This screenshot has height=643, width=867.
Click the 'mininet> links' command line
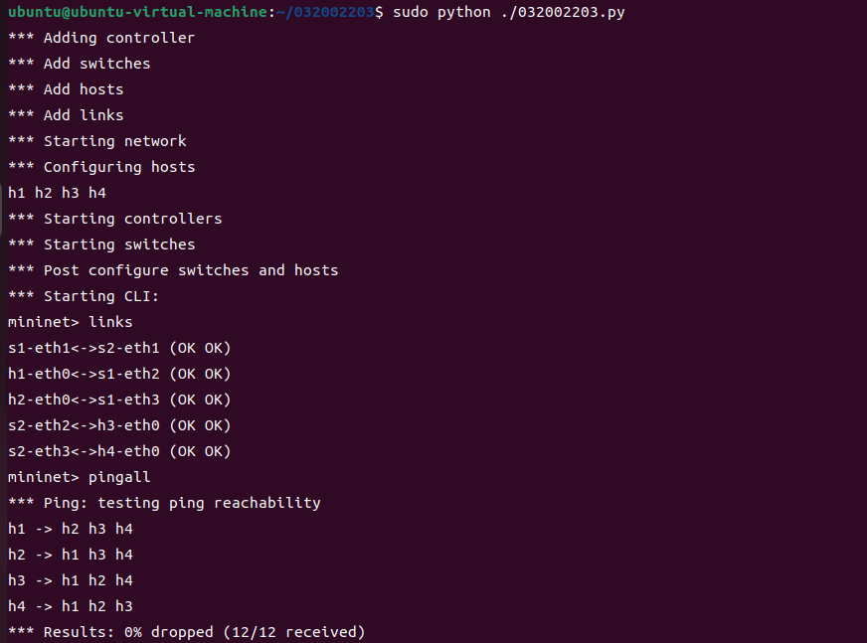click(x=70, y=322)
